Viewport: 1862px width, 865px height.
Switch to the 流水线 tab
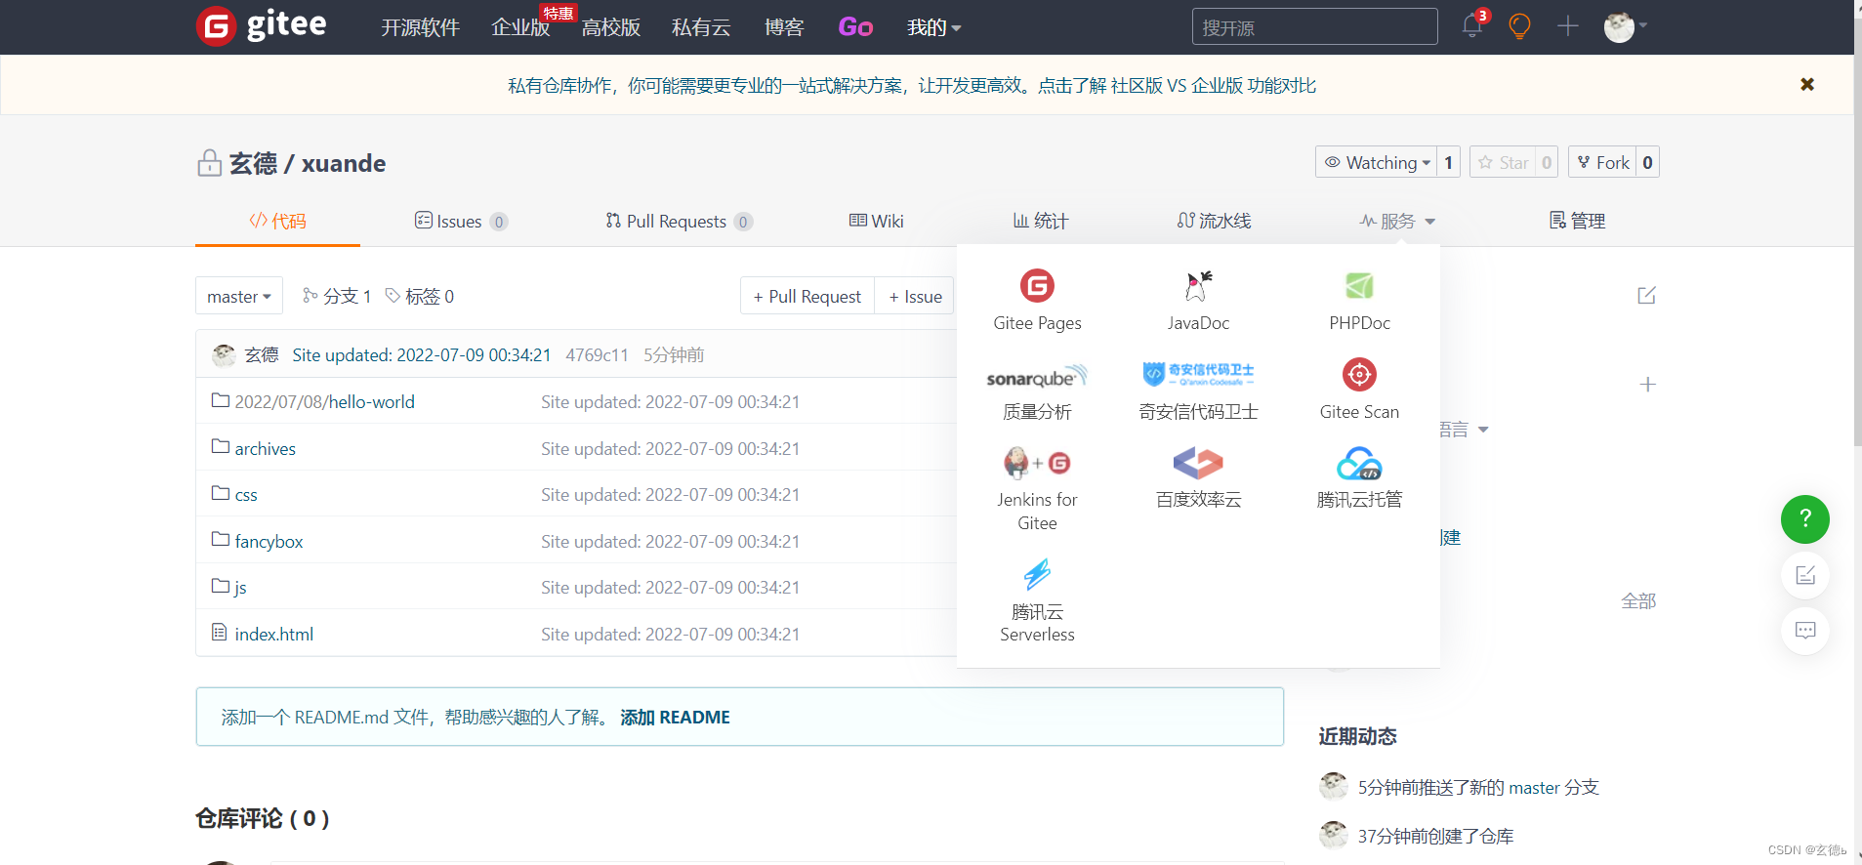point(1214,221)
